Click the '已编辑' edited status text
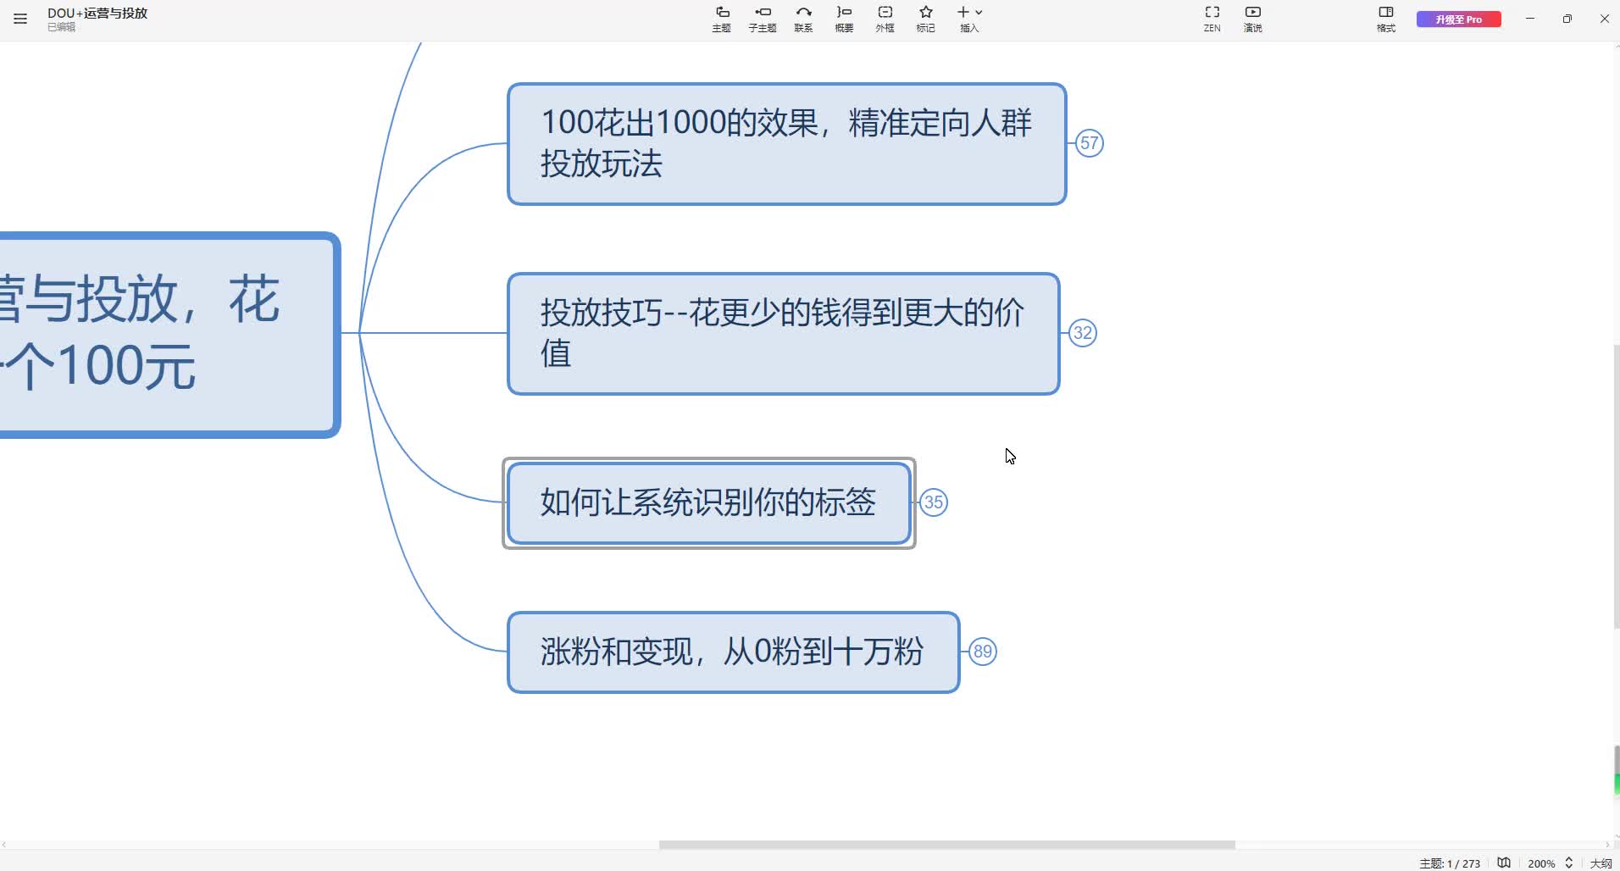The width and height of the screenshot is (1620, 871). (61, 27)
